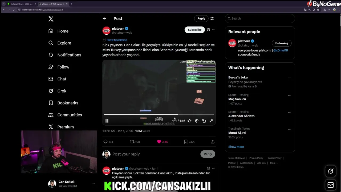The image size is (341, 192).
Task: Click the X logo in the sidebar
Action: coord(51,19)
